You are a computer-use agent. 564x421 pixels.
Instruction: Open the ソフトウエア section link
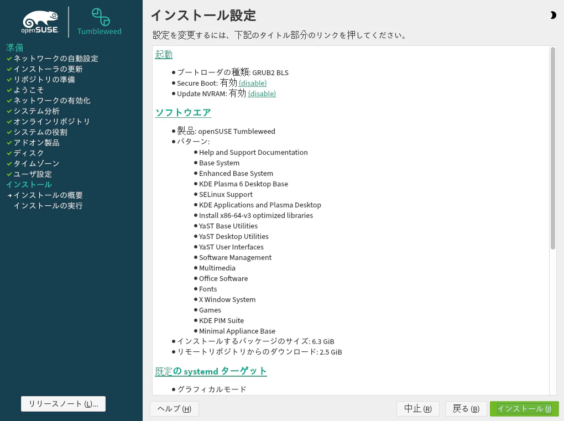pyautogui.click(x=183, y=112)
